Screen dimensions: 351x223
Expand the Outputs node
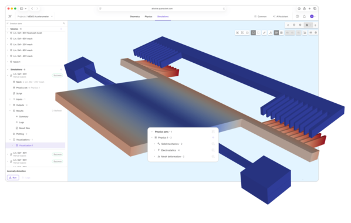pos(10,105)
